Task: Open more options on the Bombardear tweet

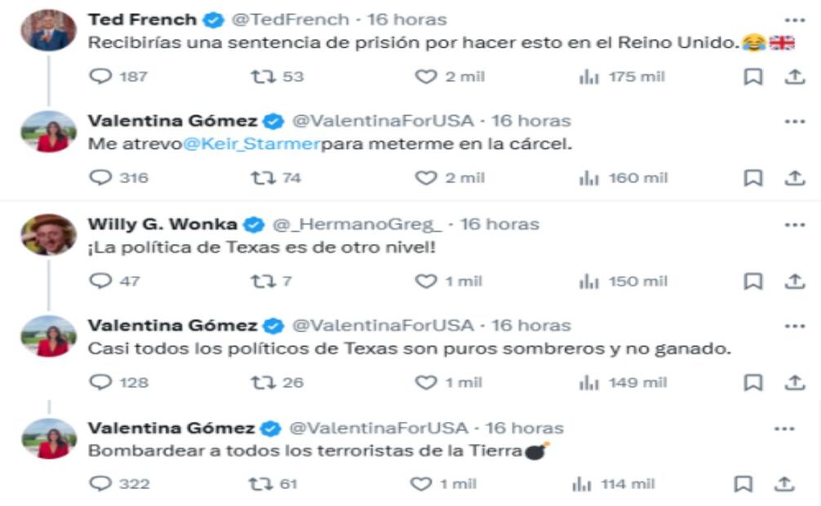Action: pos(783,428)
